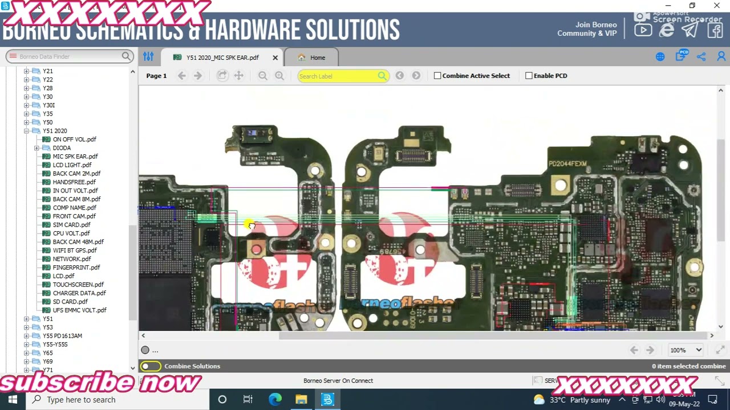Check the Enable PCD box
Image resolution: width=730 pixels, height=410 pixels.
pyautogui.click(x=529, y=76)
